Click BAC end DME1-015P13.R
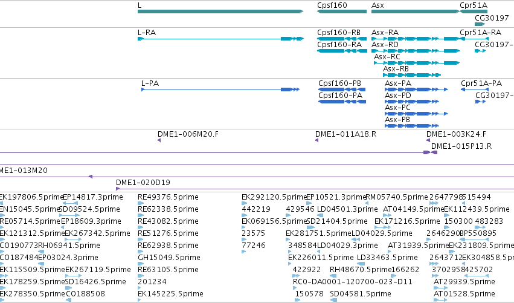514x303 pixels. [x=461, y=146]
